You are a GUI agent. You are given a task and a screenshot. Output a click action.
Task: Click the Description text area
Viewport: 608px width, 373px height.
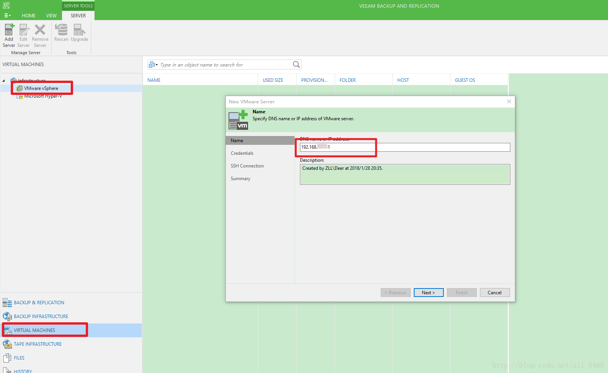tap(405, 174)
